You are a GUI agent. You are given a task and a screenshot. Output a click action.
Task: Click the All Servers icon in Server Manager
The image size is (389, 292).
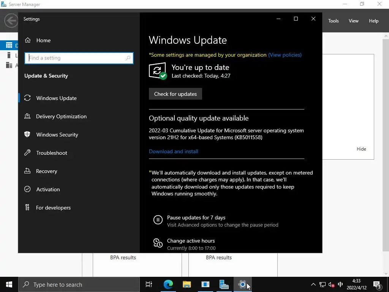coord(9,65)
